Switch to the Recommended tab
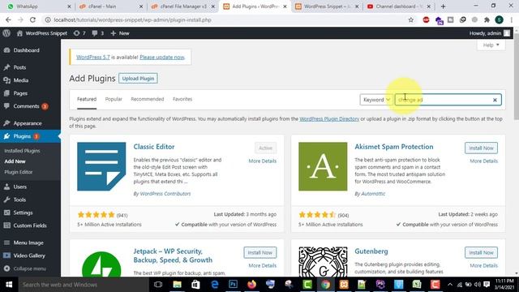The width and height of the screenshot is (519, 292). coord(148,99)
